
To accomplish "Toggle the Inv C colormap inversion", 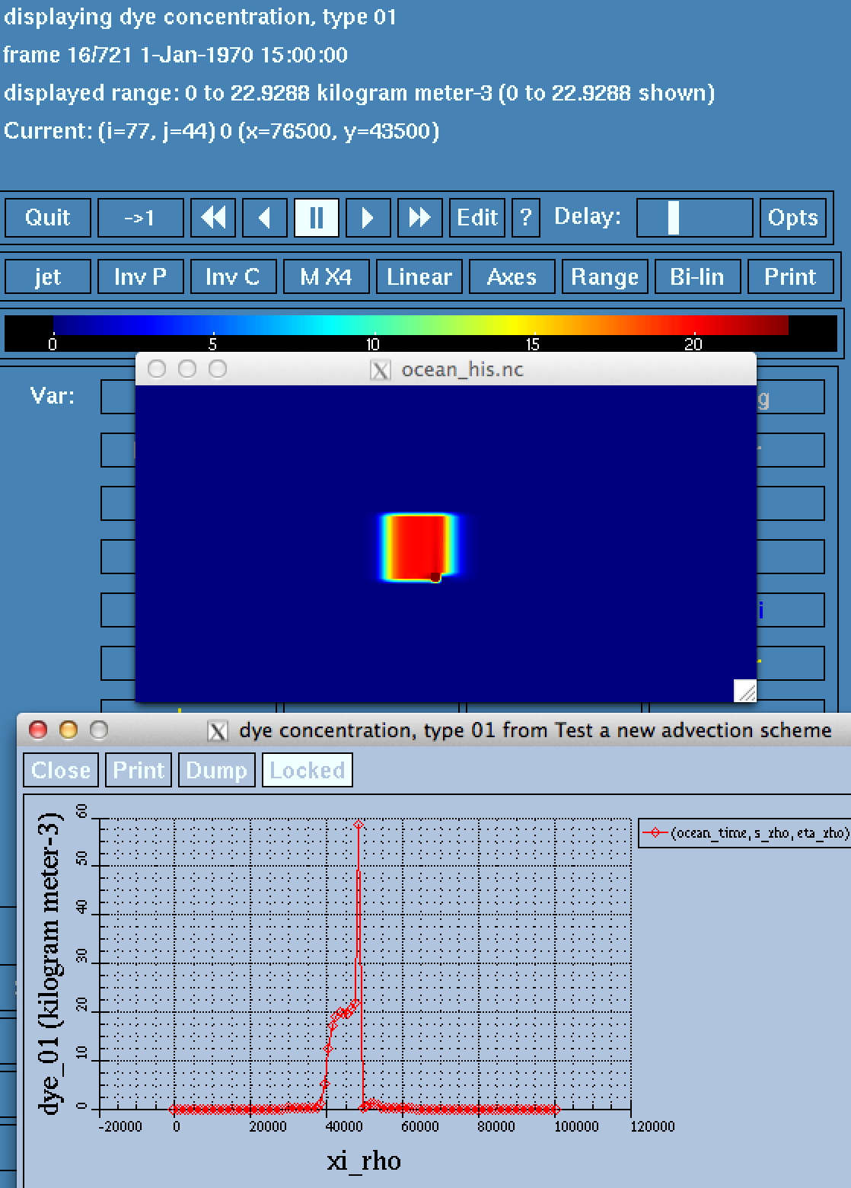I will point(232,276).
